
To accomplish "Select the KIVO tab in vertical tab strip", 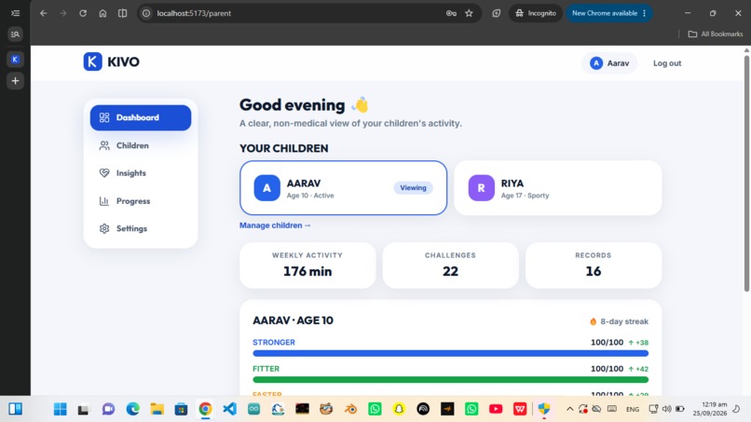I will pos(15,60).
